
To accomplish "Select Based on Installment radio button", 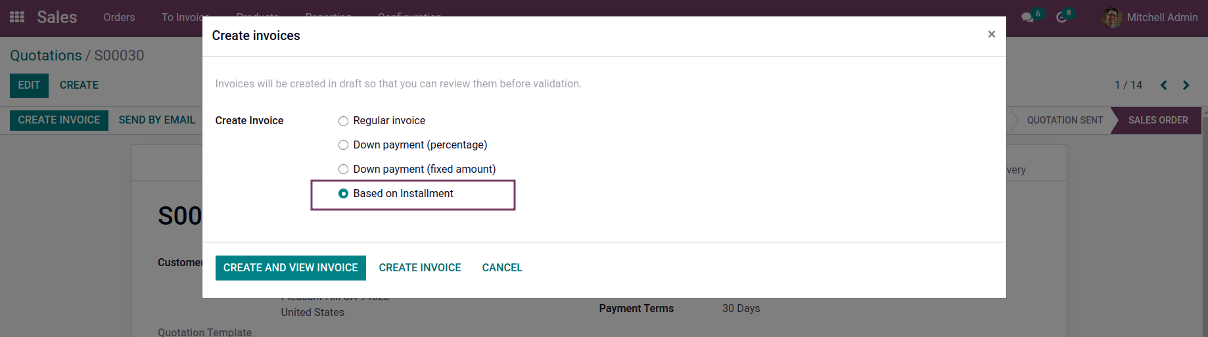I will tap(343, 194).
